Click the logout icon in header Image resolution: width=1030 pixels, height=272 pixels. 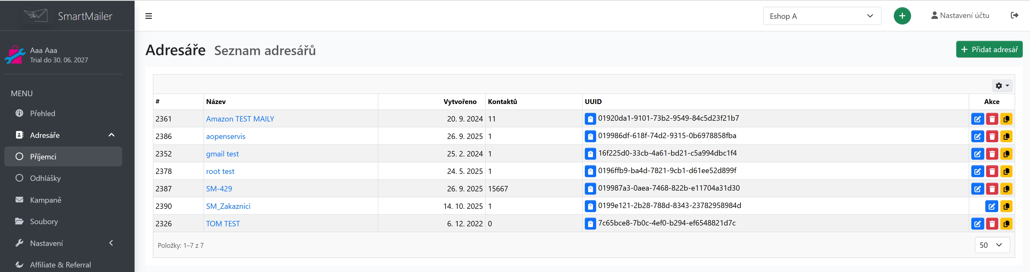point(1014,16)
